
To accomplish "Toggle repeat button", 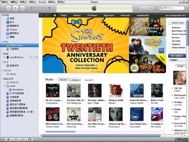I will tap(23, 139).
